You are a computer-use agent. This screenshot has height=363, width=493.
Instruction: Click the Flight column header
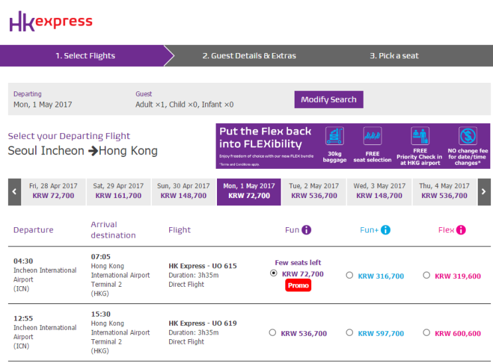click(180, 230)
